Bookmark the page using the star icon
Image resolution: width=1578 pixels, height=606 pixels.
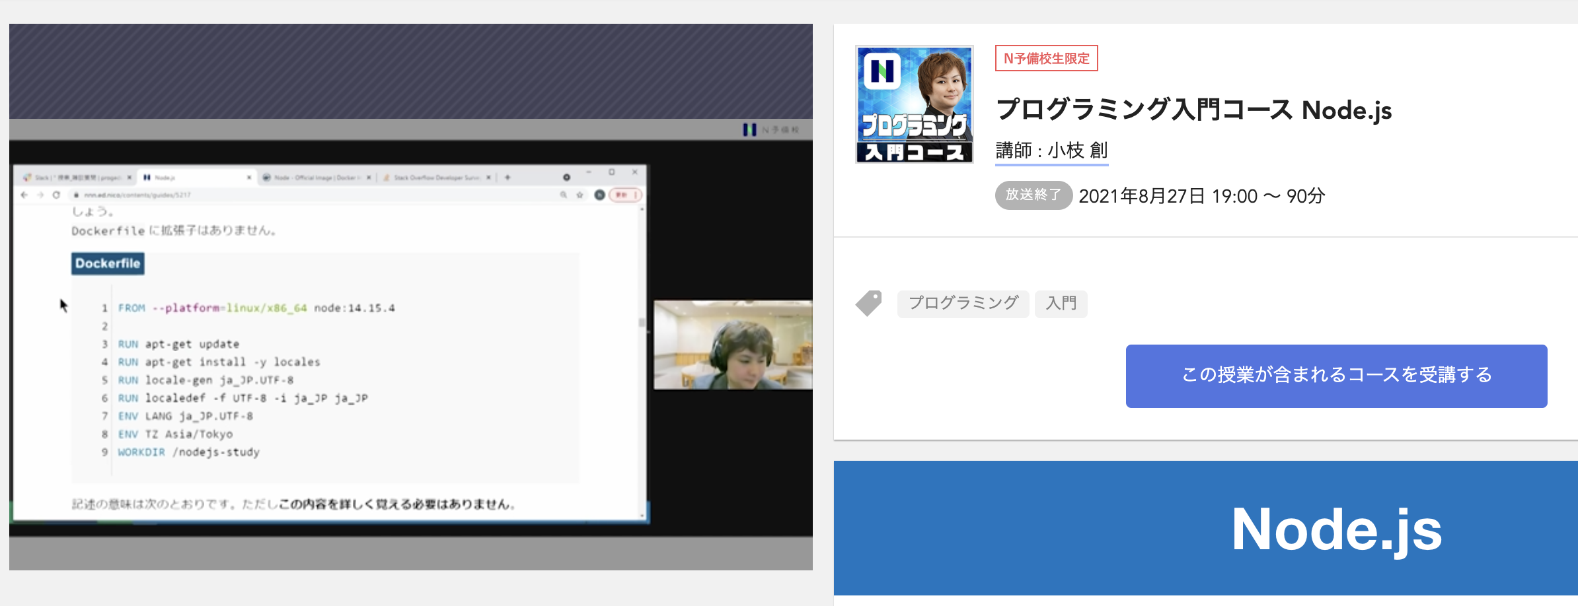click(x=580, y=195)
